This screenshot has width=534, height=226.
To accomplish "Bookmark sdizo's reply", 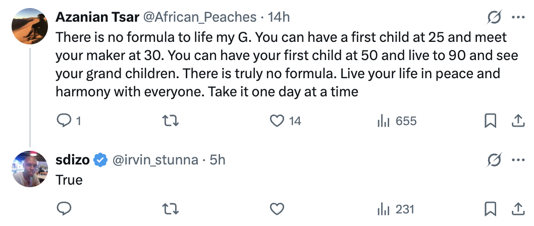I will point(490,209).
